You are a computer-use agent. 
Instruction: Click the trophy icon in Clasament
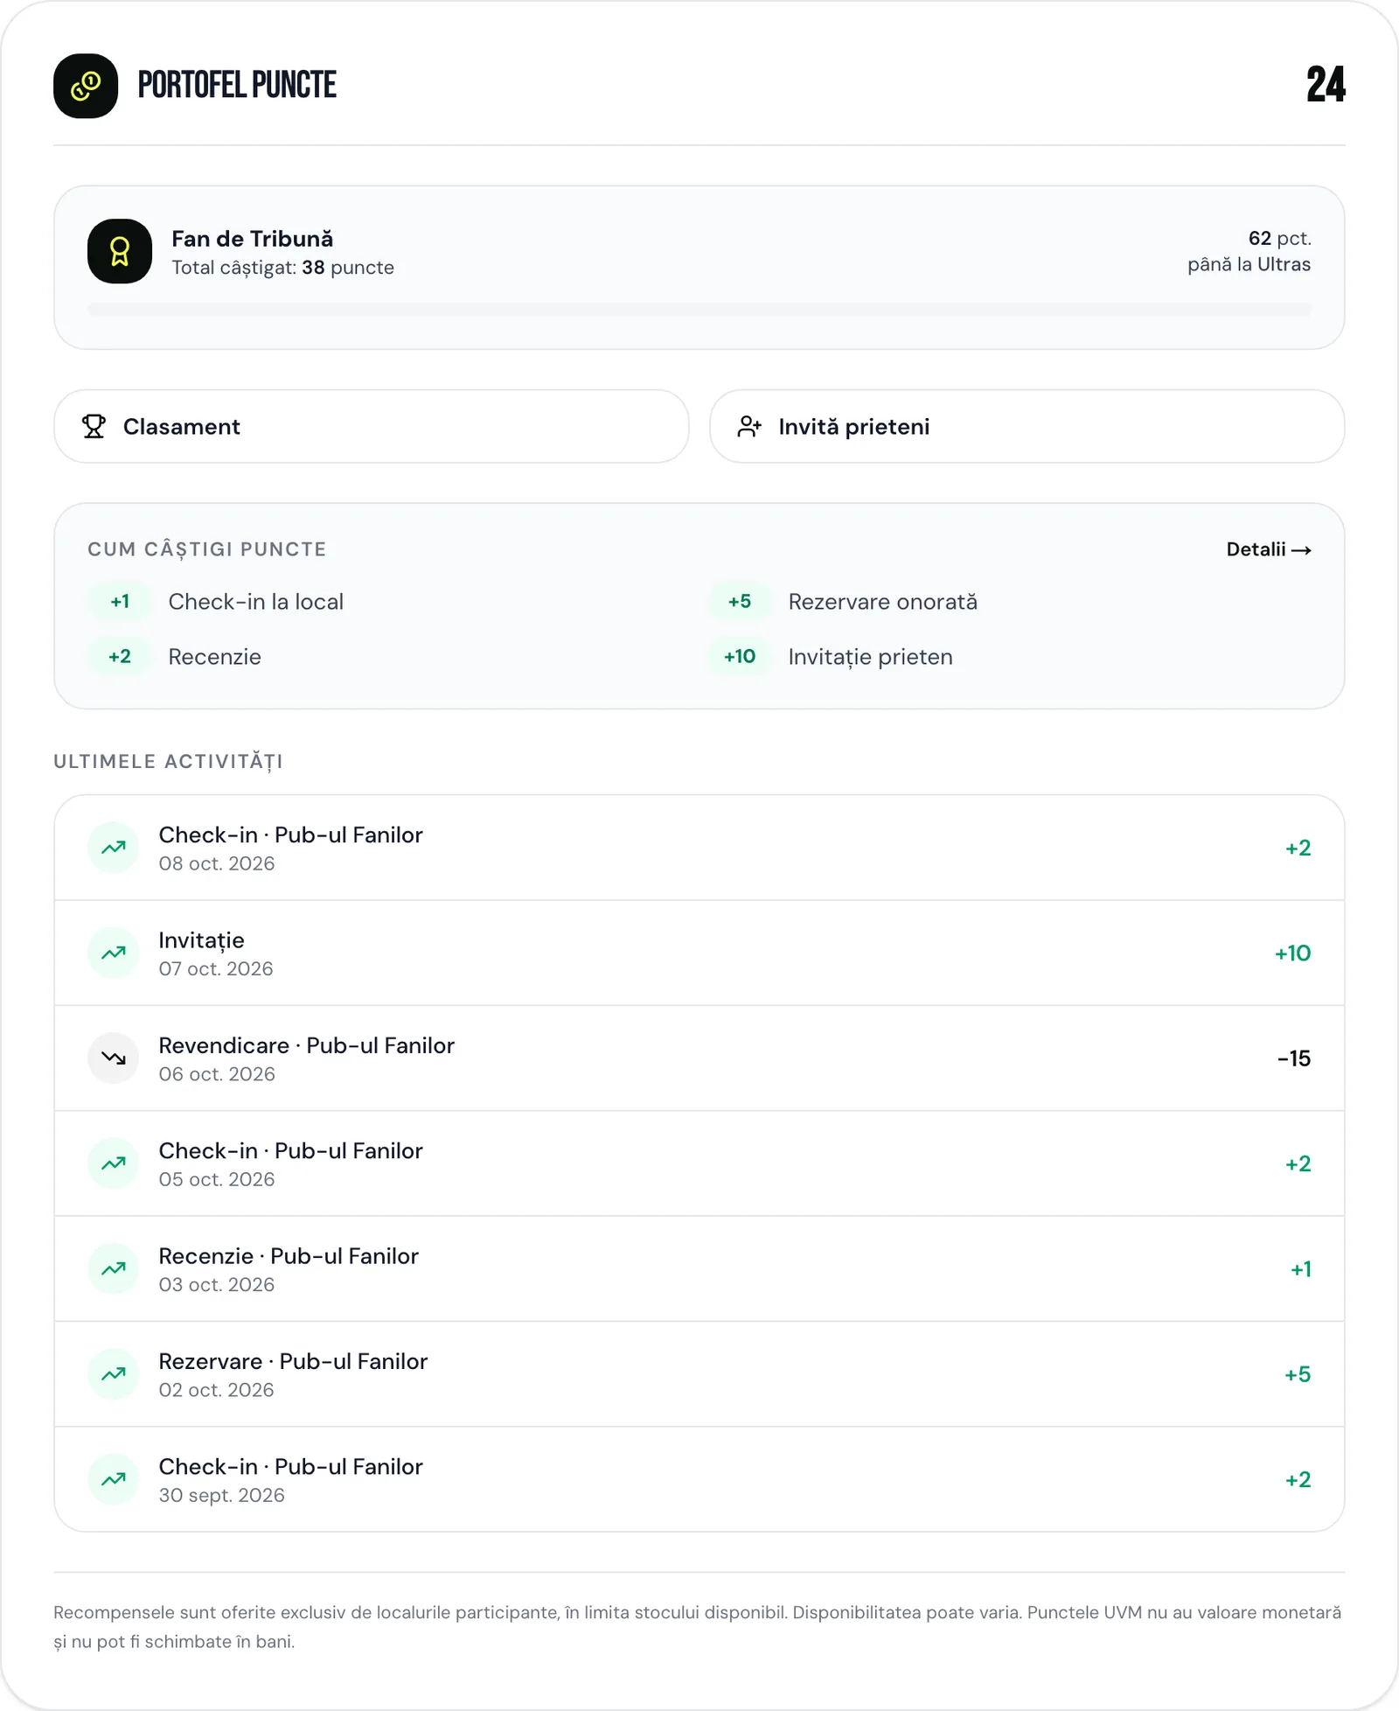coord(94,426)
